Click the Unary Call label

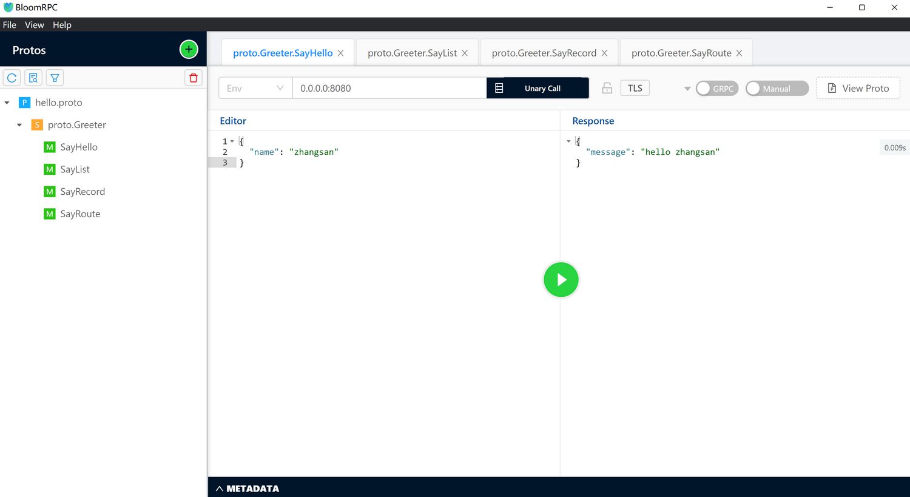(x=542, y=89)
